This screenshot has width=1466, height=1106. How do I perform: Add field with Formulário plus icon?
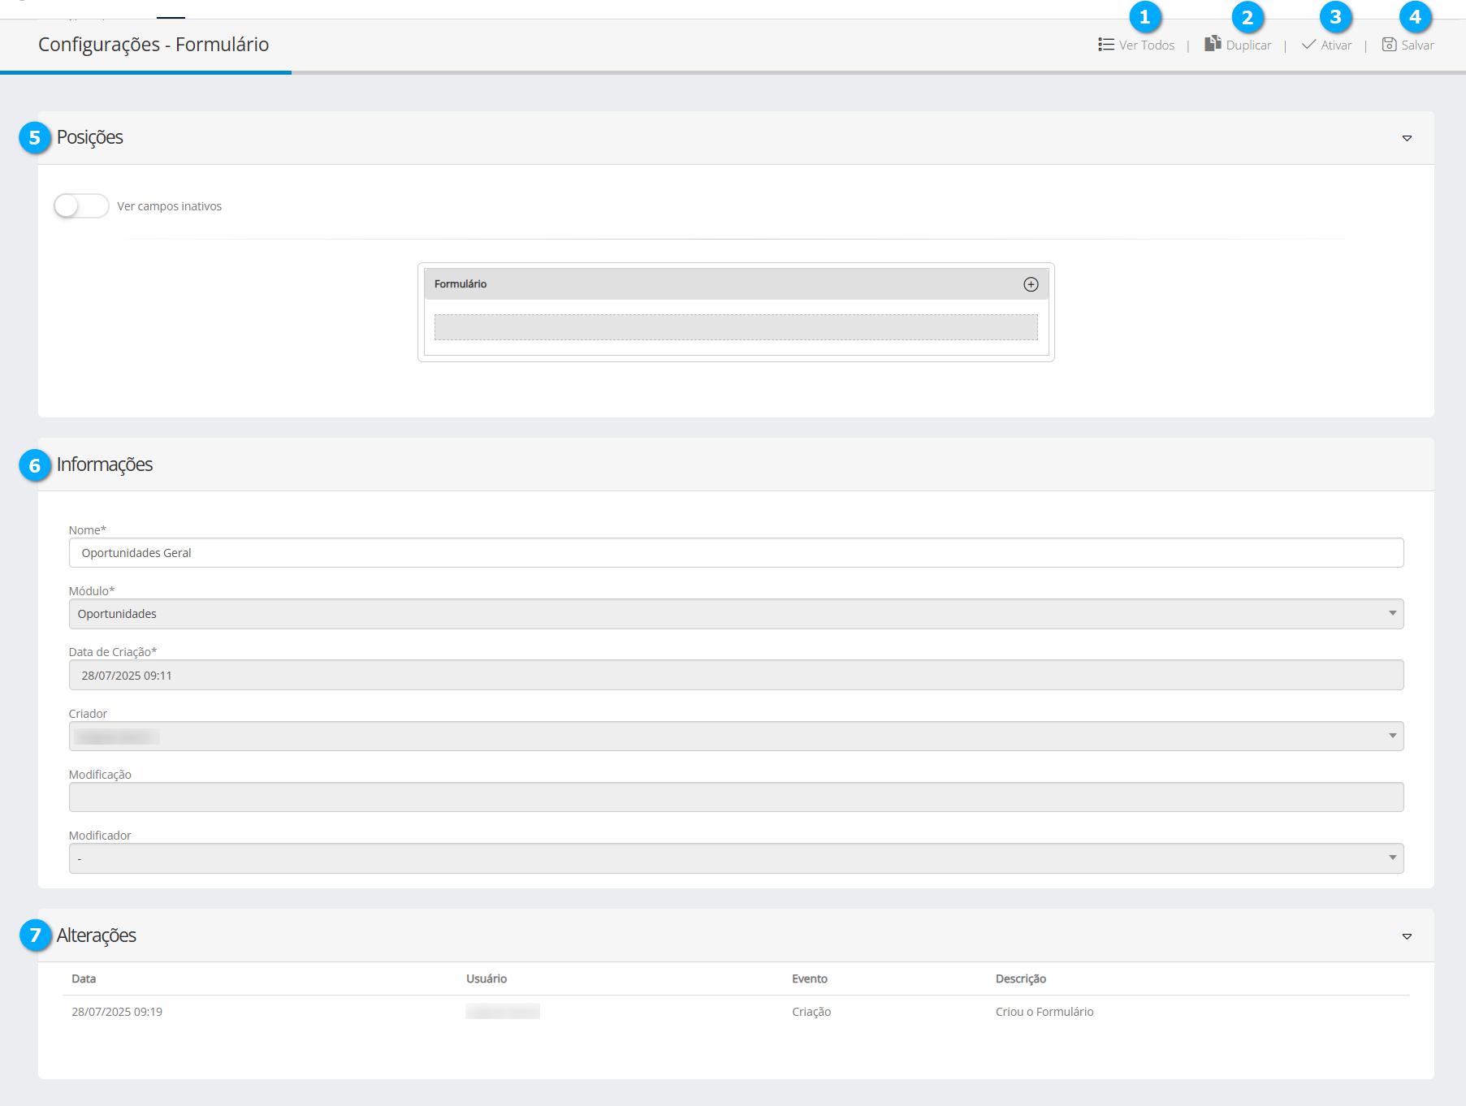coord(1031,284)
